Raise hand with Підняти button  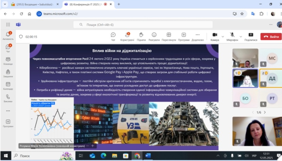click(141, 36)
